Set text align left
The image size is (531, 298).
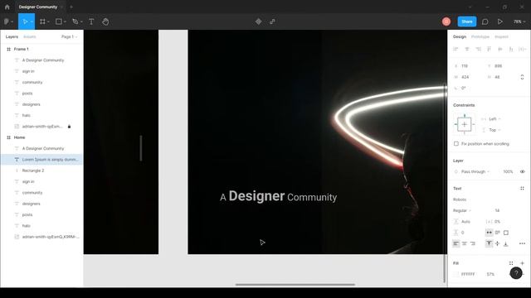point(456,243)
